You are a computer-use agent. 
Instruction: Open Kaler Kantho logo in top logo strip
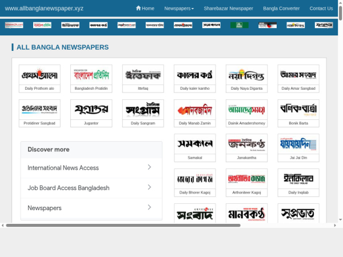click(98, 25)
